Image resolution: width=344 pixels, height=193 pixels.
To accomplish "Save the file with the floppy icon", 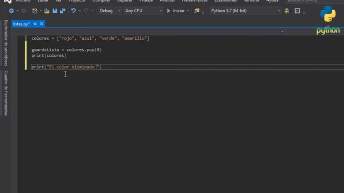I will coord(55,11).
